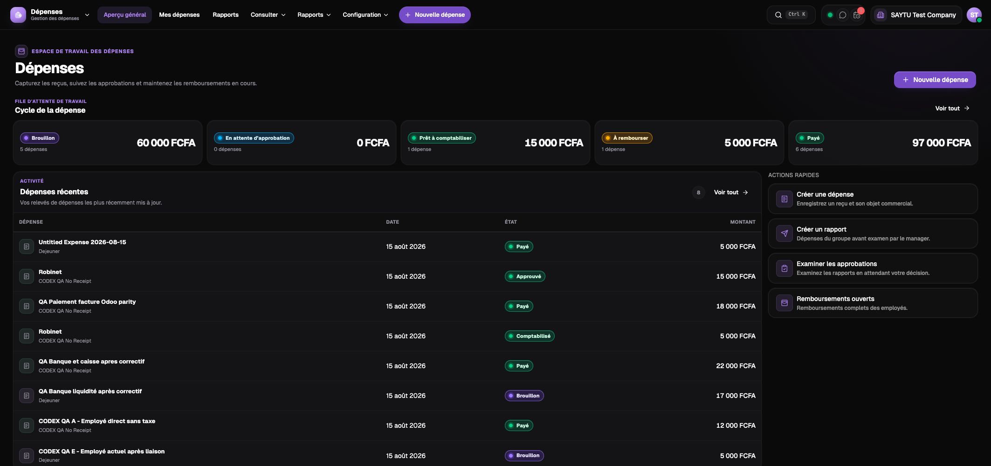Click the 17 000 FCFA amount

point(736,396)
